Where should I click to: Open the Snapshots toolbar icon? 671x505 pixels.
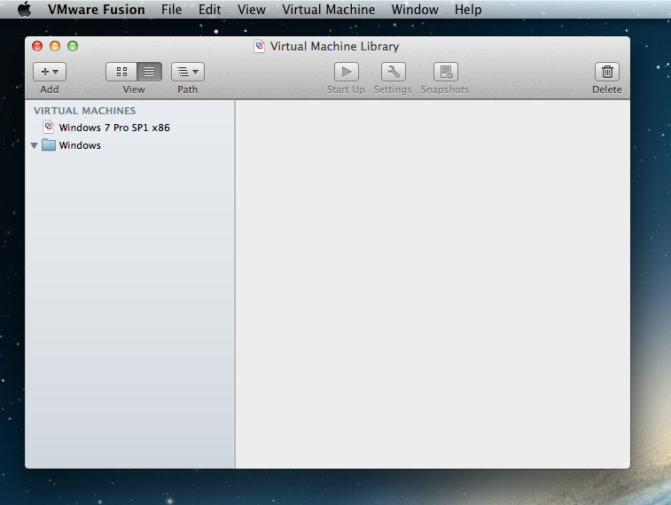tap(445, 72)
